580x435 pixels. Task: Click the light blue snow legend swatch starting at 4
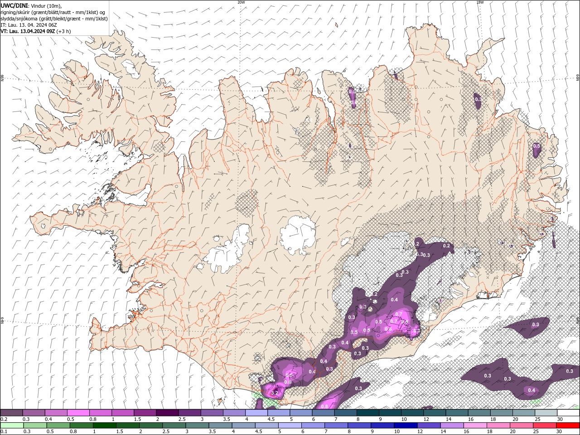pyautogui.click(x=256, y=413)
